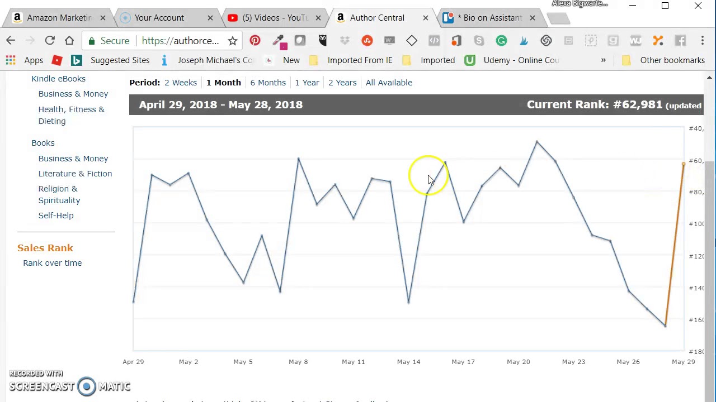716x402 pixels.
Task: Open the diamond-shaped extension icon
Action: 412,40
